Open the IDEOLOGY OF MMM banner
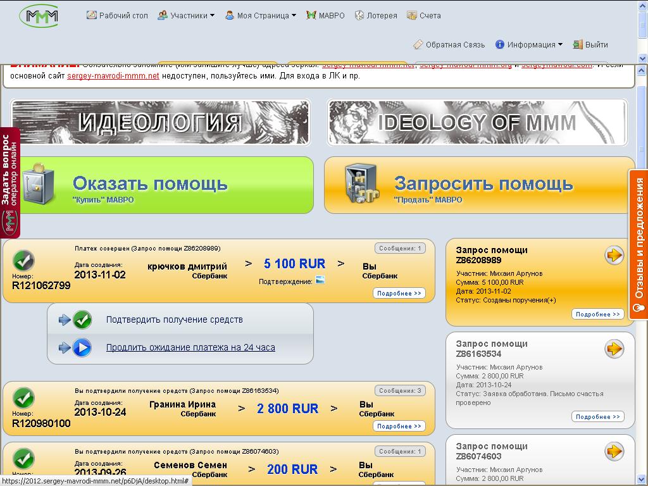This screenshot has height=486, width=648. [x=477, y=122]
